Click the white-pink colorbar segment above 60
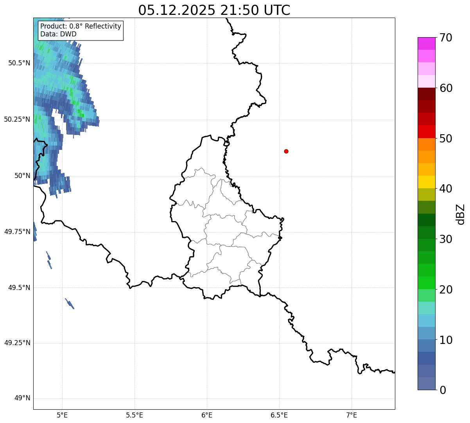 (x=426, y=81)
